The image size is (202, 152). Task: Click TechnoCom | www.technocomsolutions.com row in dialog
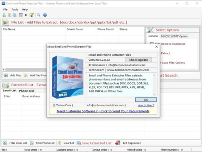(x=119, y=70)
